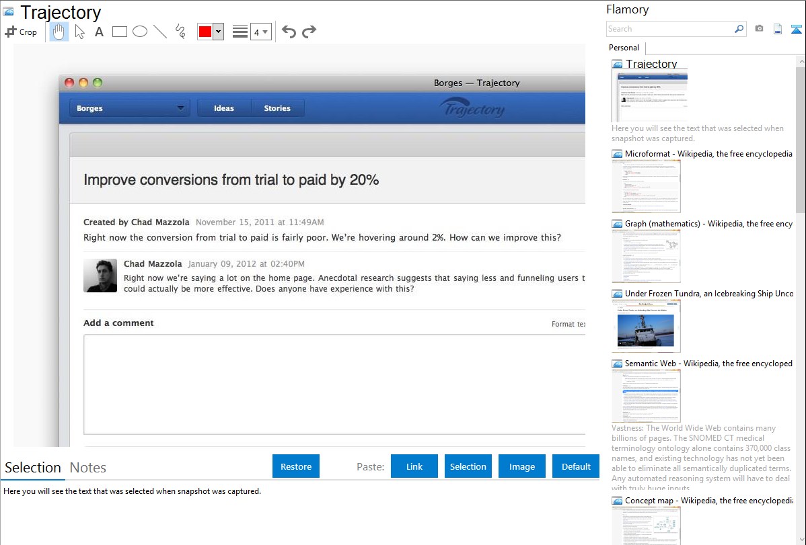Click the Concept map snapshot title
This screenshot has width=806, height=545.
(x=709, y=500)
